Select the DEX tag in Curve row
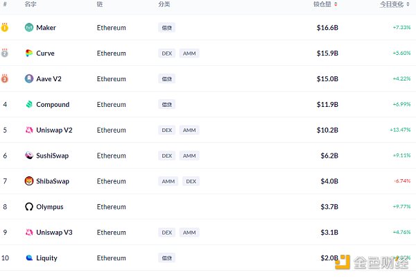The height and width of the screenshot is (277, 416). (x=167, y=53)
